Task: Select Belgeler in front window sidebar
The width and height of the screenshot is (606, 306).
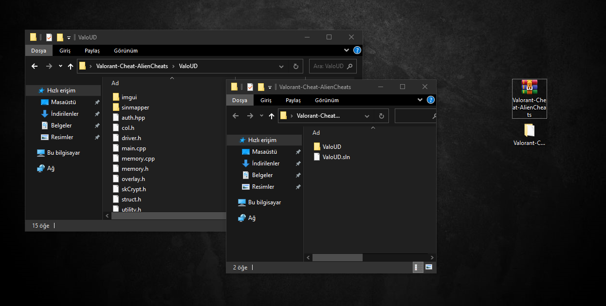Action: tap(264, 175)
